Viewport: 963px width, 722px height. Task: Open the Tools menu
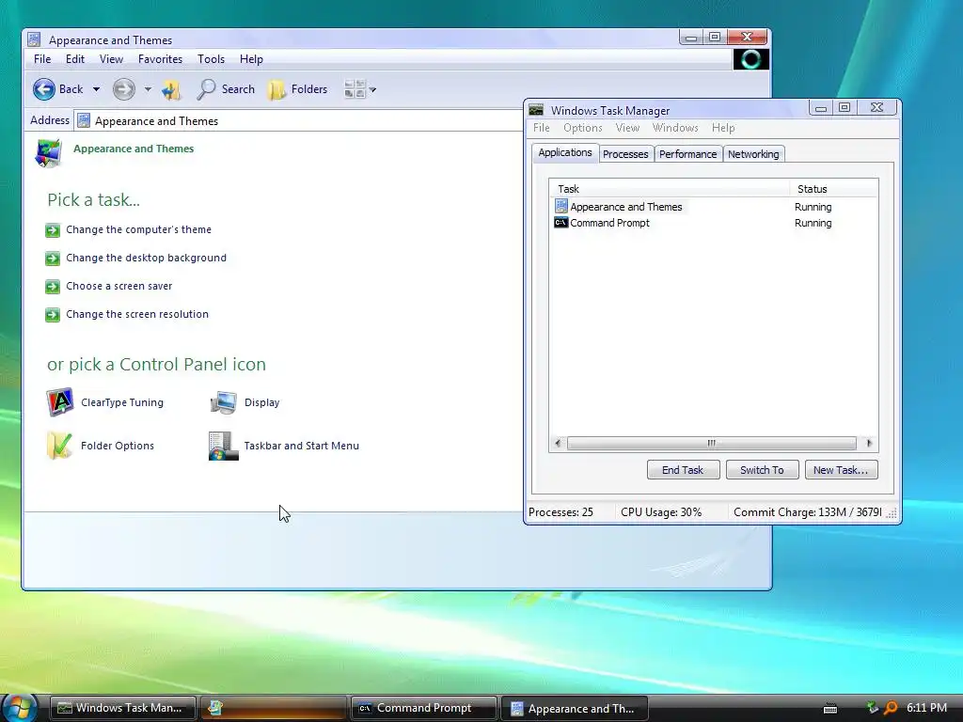211,59
